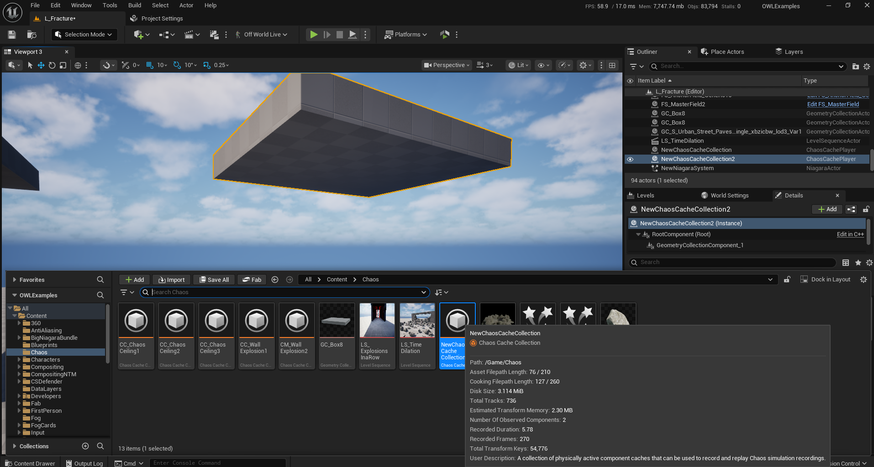Click the Content Browser back history arrow
Screen dimensions: 874x467
(275, 280)
